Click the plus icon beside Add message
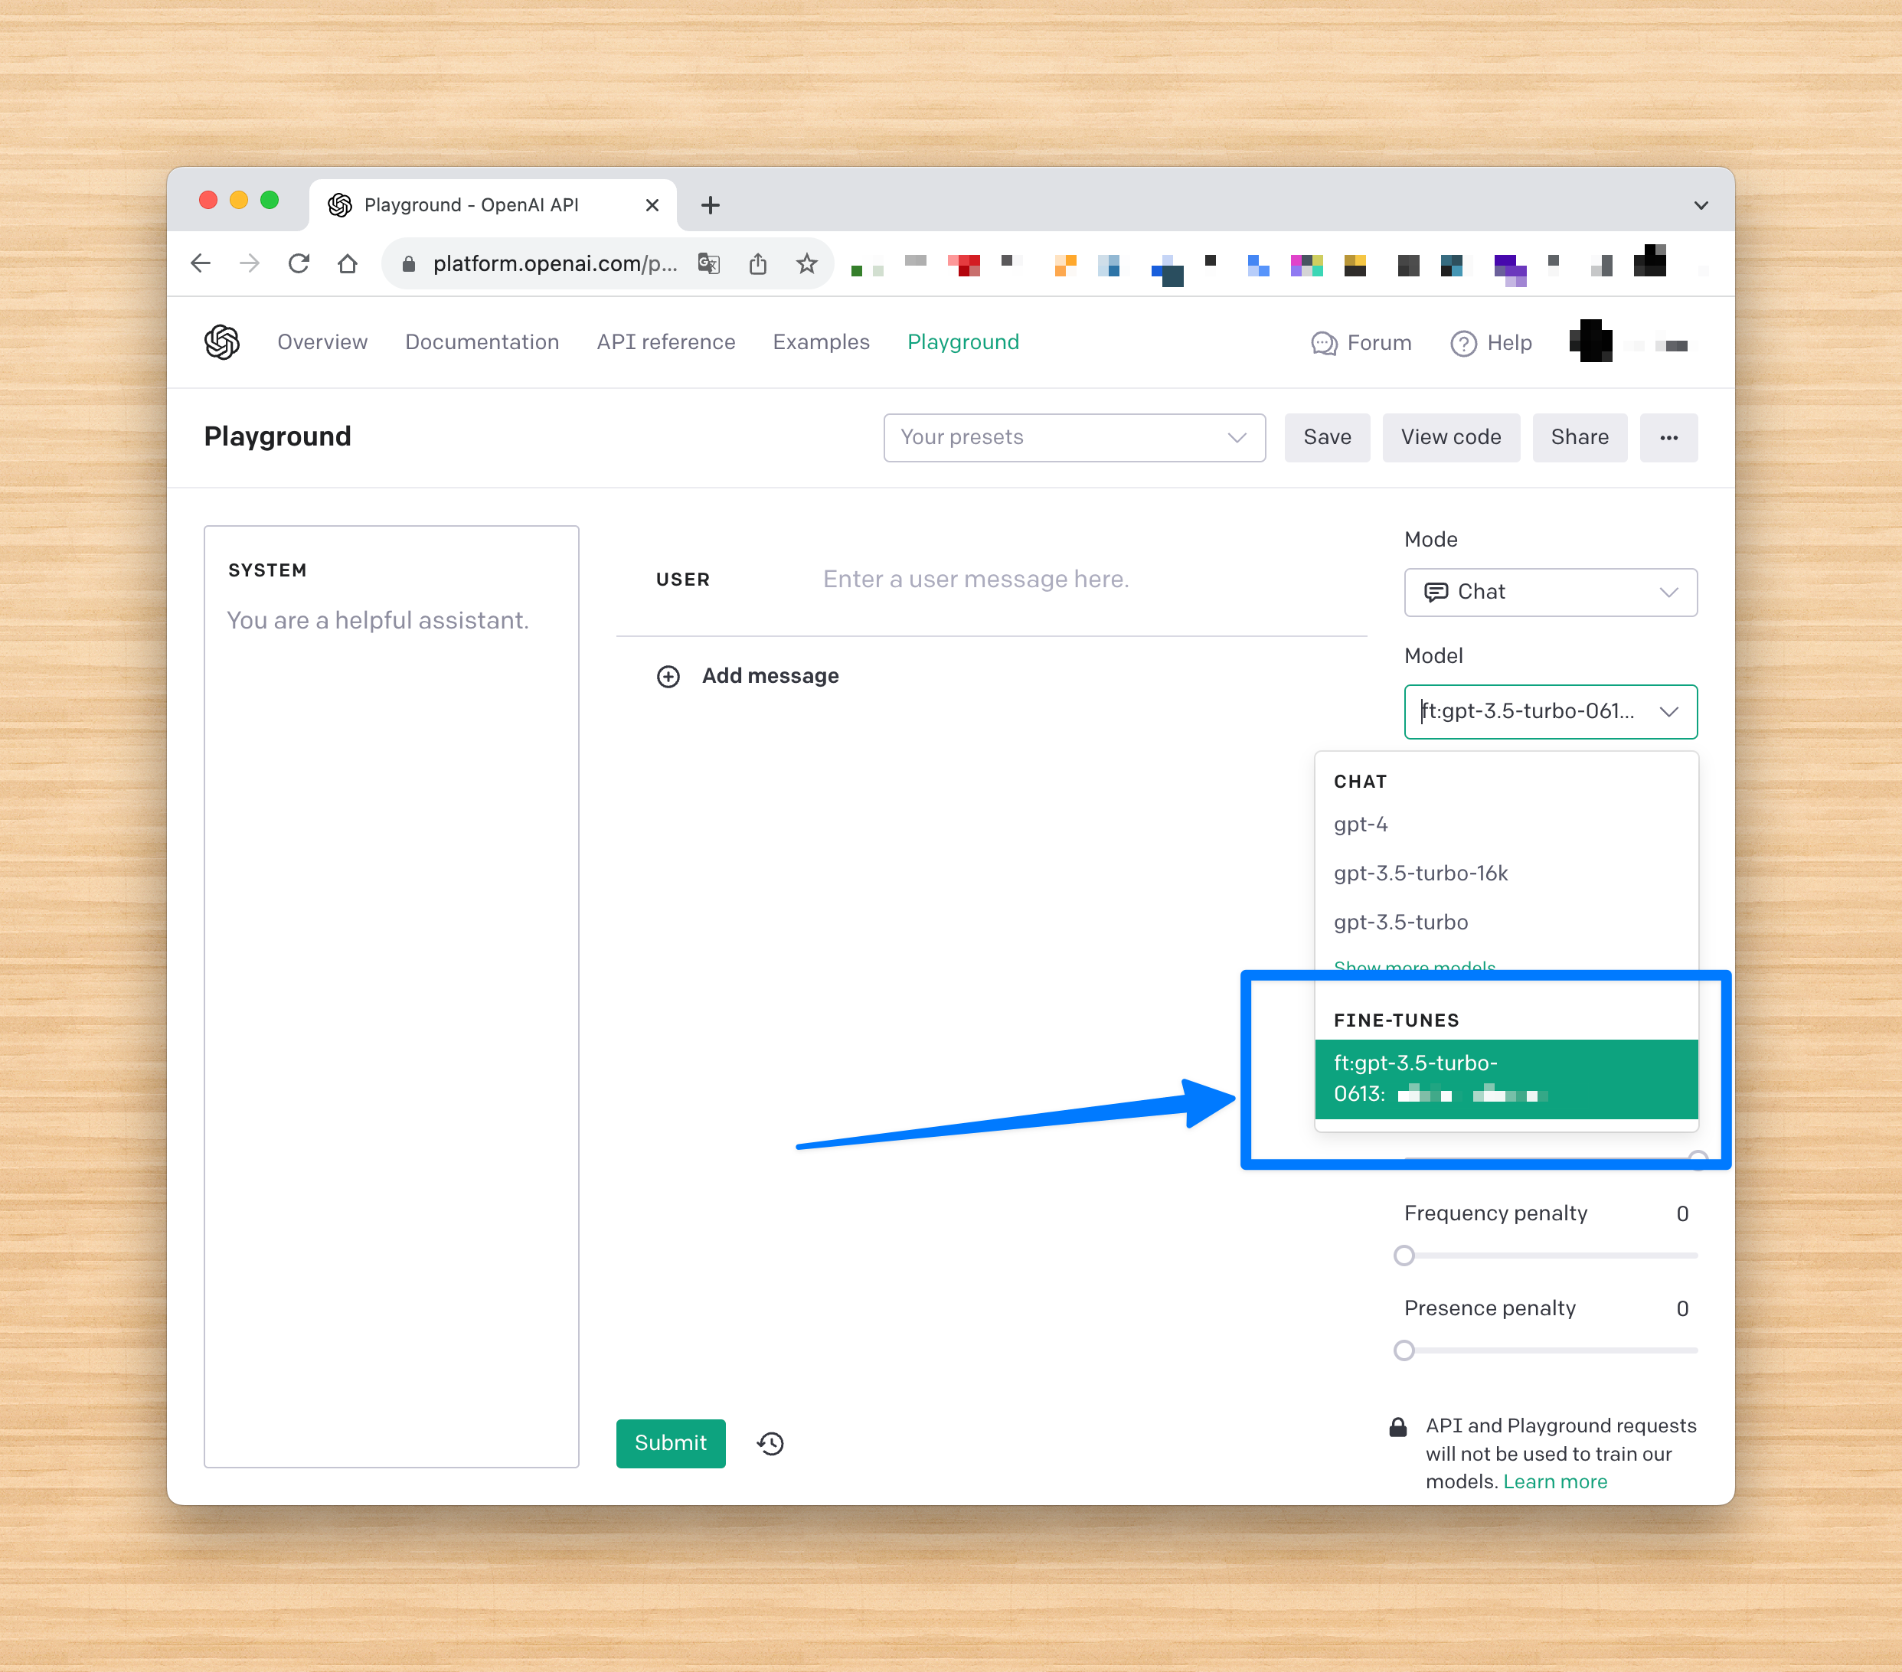 click(x=668, y=677)
